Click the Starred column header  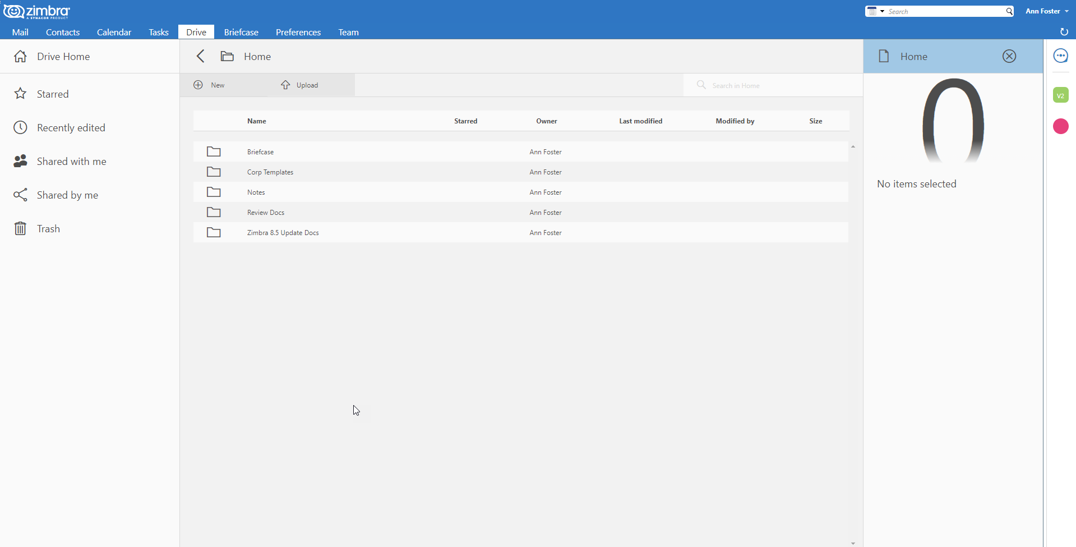pos(466,121)
